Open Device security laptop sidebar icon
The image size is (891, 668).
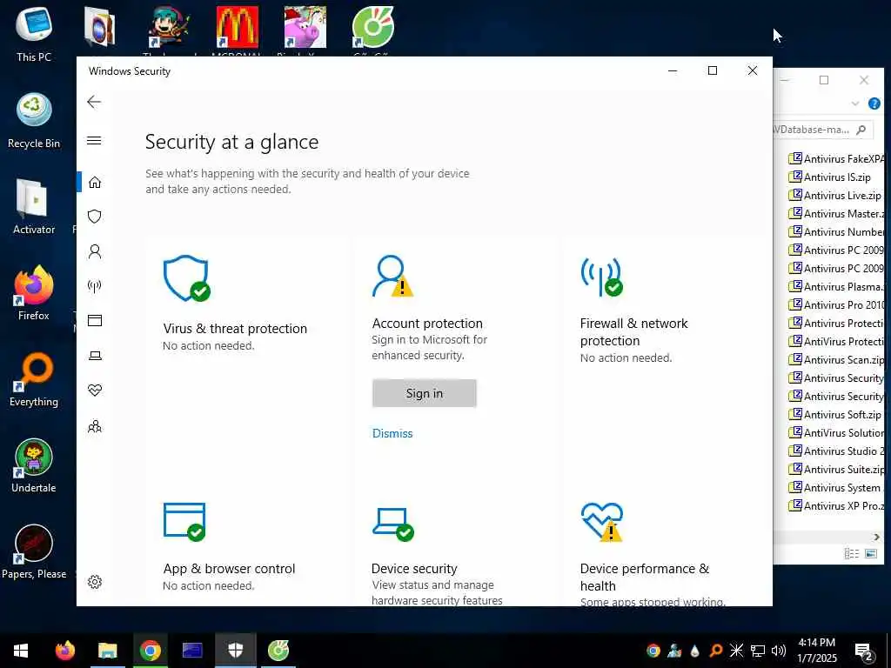pos(95,356)
